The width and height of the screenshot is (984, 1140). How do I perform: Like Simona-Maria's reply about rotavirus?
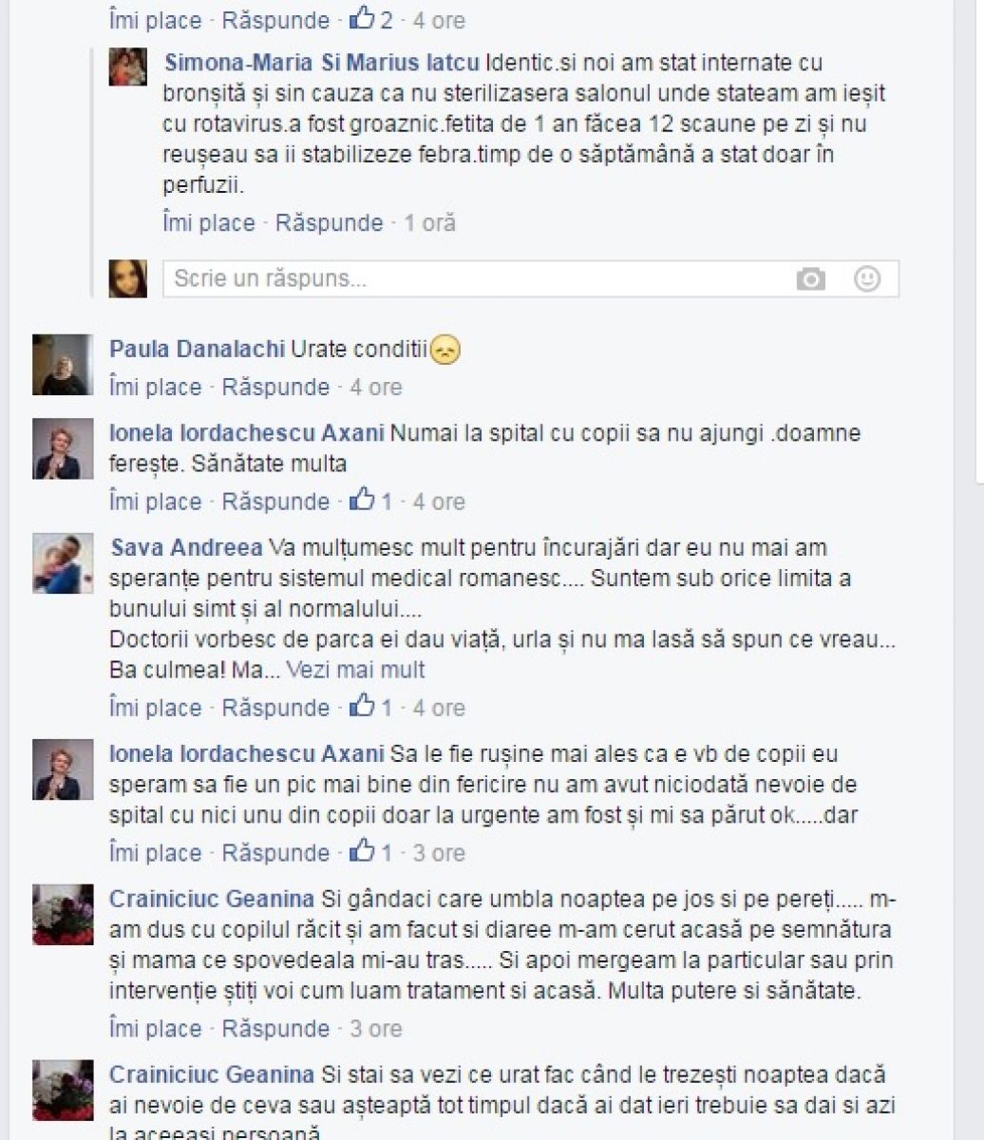click(x=209, y=223)
